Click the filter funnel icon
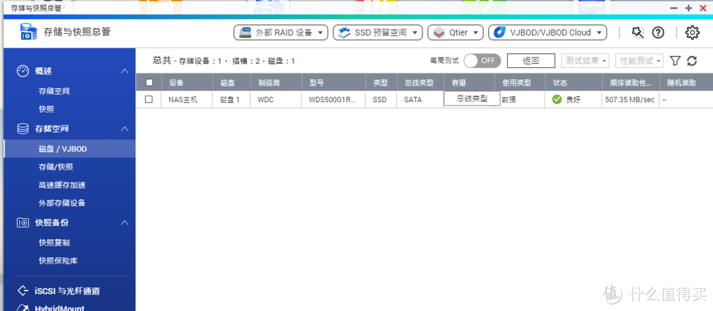Screen dimensions: 713x311 coord(676,61)
